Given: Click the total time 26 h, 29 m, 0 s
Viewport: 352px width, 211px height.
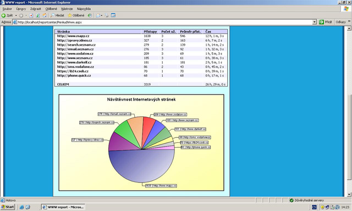Looking at the screenshot, I should click(x=215, y=85).
